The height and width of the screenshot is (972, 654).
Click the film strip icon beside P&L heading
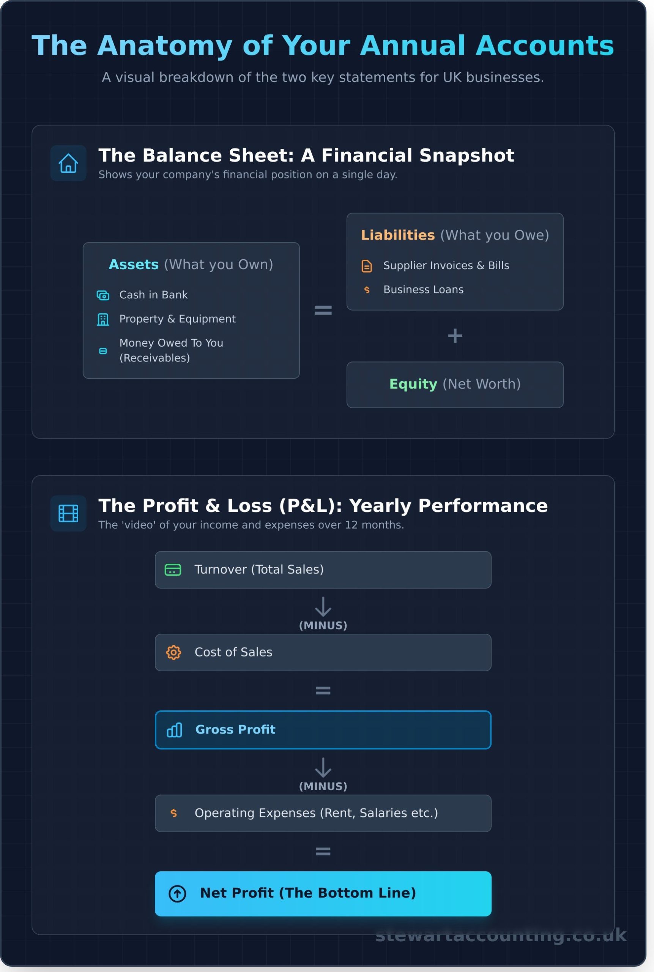pos(68,514)
